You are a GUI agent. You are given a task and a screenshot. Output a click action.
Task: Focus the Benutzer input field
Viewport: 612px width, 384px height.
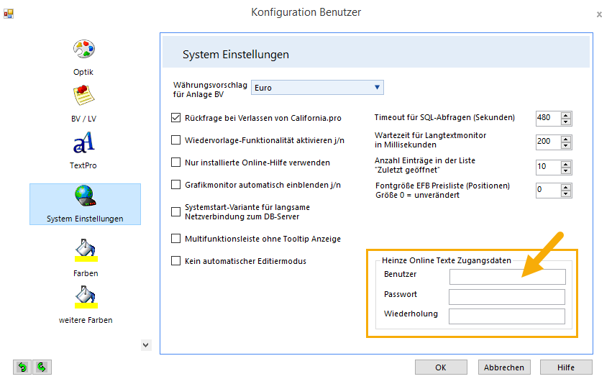[x=508, y=277]
